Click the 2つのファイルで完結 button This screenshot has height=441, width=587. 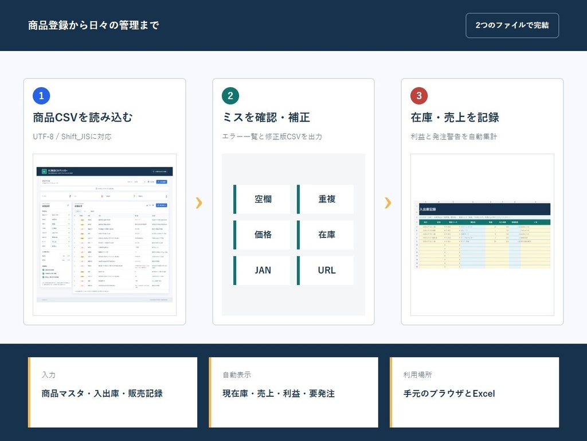coord(512,25)
